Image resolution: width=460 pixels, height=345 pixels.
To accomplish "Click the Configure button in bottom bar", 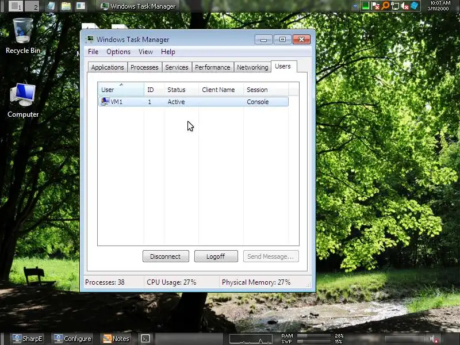I will click(73, 339).
